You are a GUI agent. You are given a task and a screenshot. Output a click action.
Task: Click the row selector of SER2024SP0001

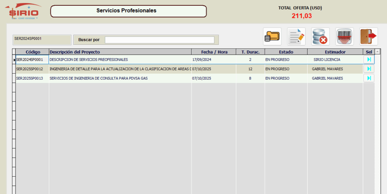coord(14,60)
